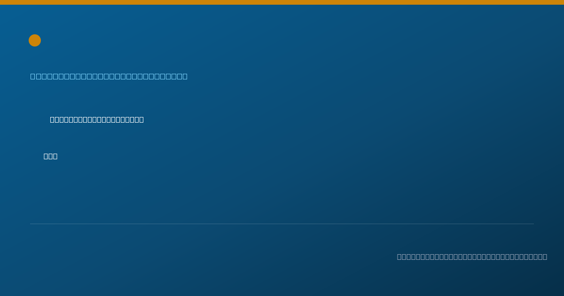Click the white indented text line

point(97,120)
